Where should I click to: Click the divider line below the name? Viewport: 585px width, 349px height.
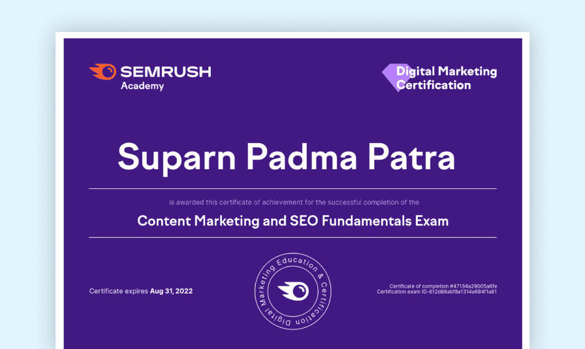(x=292, y=188)
